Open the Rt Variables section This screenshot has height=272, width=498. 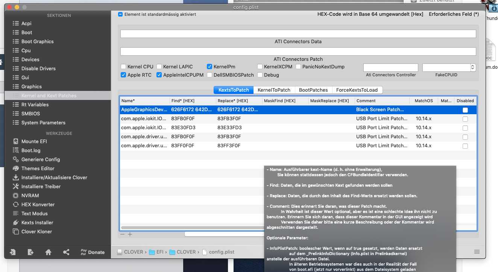[35, 104]
